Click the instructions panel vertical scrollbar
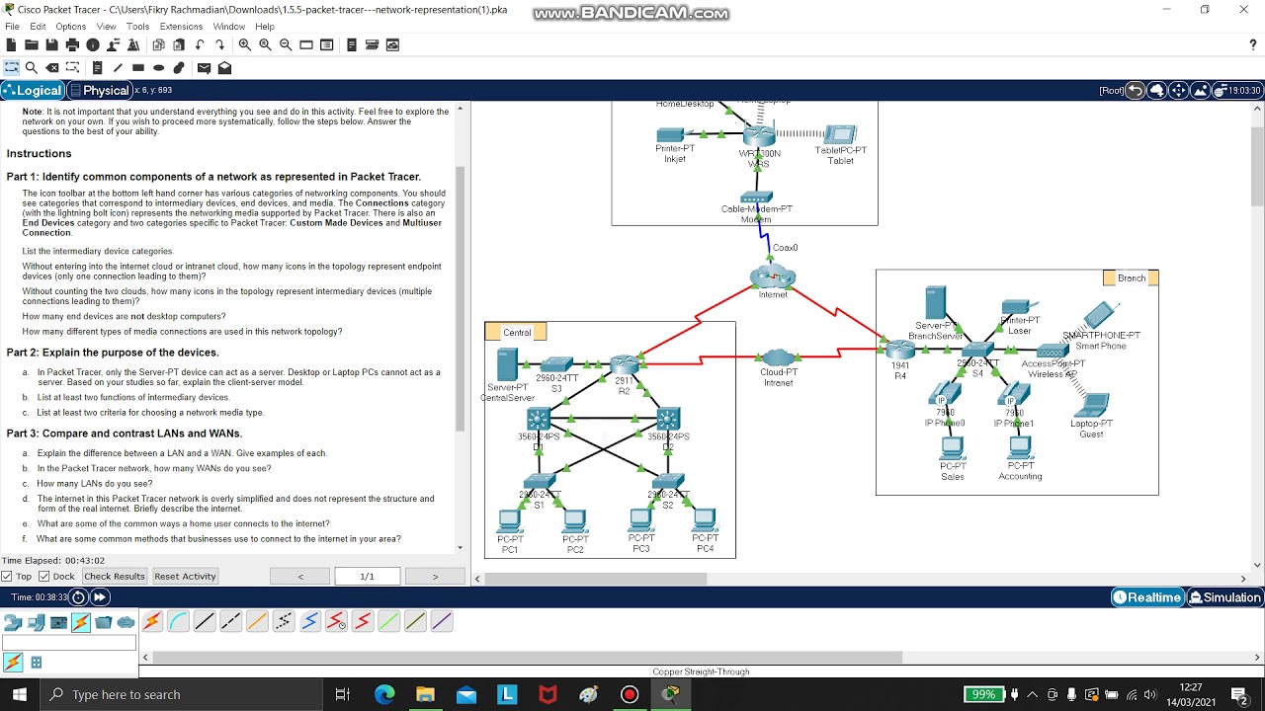The width and height of the screenshot is (1265, 711). pyautogui.click(x=460, y=296)
